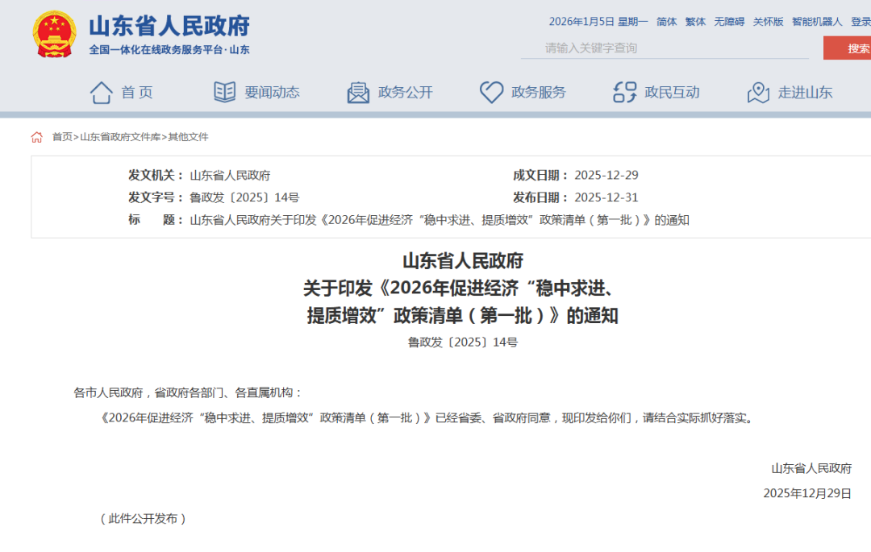Open 无障碍 accessibility option
871x552 pixels.
pyautogui.click(x=729, y=22)
